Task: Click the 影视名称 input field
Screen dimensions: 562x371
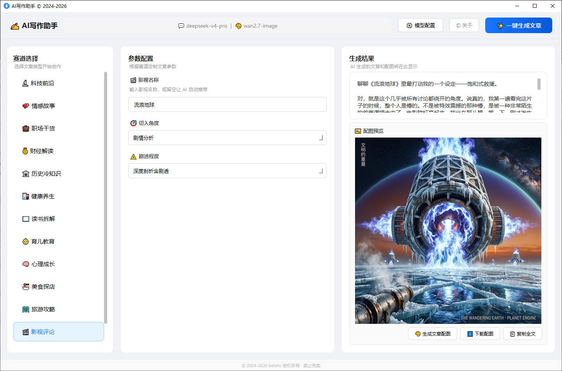Action: click(227, 104)
